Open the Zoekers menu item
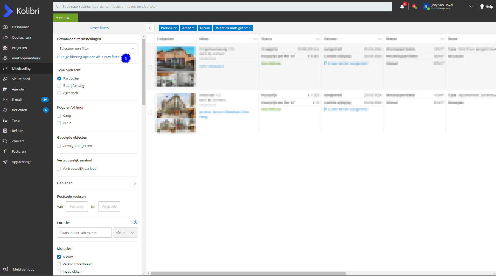496x276 pixels. tap(26, 141)
